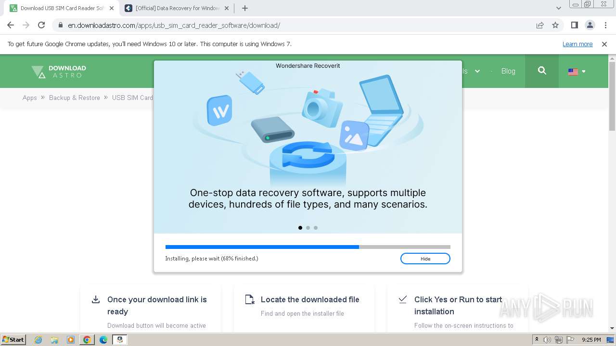Open the volume speaker tray icon
This screenshot has height=346, width=616.
(547, 340)
